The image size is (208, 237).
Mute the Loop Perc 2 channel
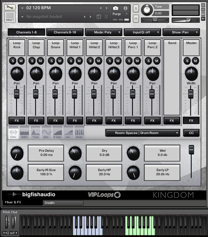pos(156,61)
